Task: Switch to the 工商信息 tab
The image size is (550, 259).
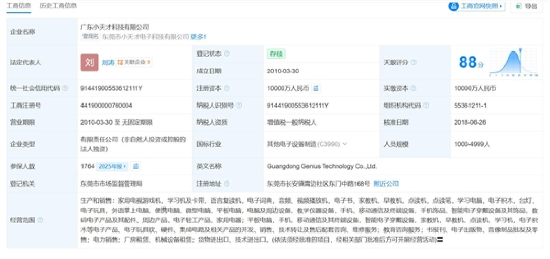Action: pyautogui.click(x=19, y=6)
